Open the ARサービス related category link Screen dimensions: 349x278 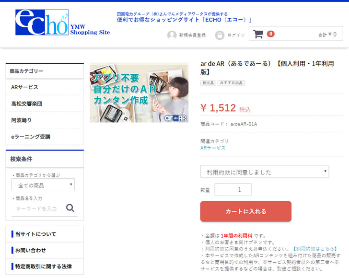213,148
